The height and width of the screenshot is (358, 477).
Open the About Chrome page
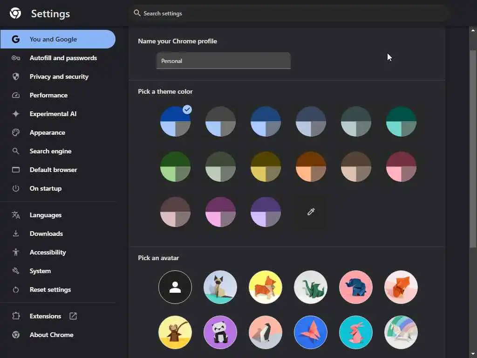point(58,335)
